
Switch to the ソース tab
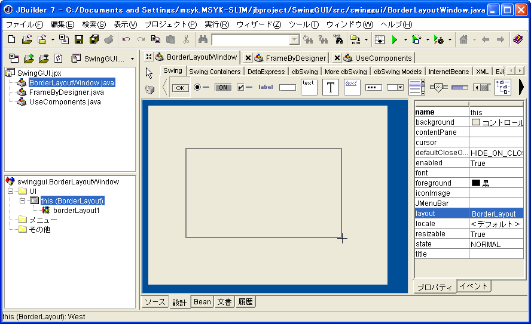click(155, 302)
